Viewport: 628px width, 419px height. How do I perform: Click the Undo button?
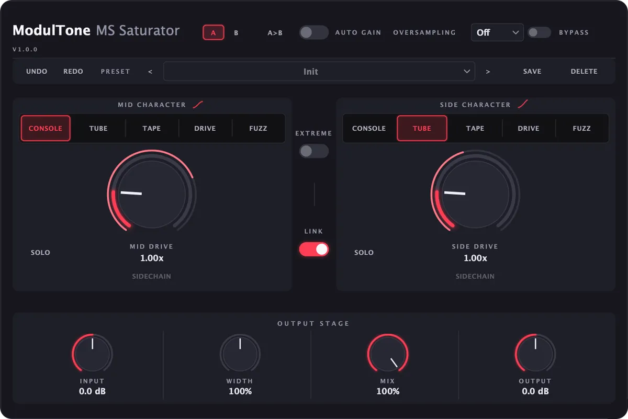(37, 72)
